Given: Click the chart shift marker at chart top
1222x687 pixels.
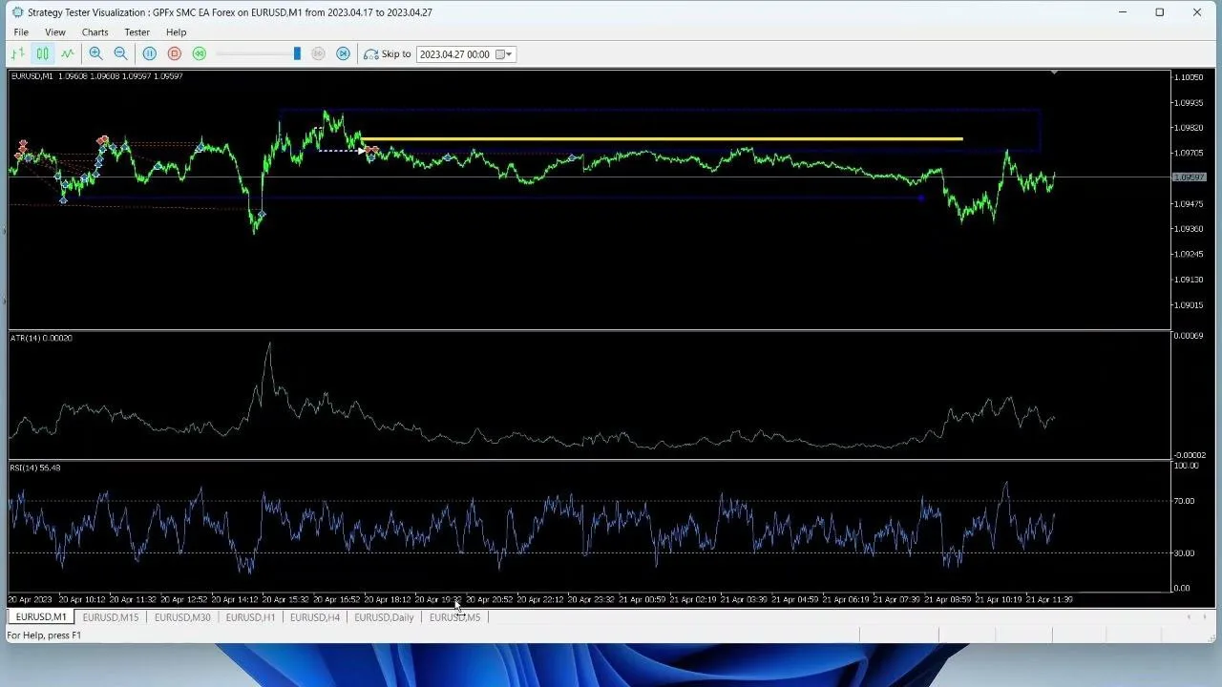Looking at the screenshot, I should pos(1054,73).
